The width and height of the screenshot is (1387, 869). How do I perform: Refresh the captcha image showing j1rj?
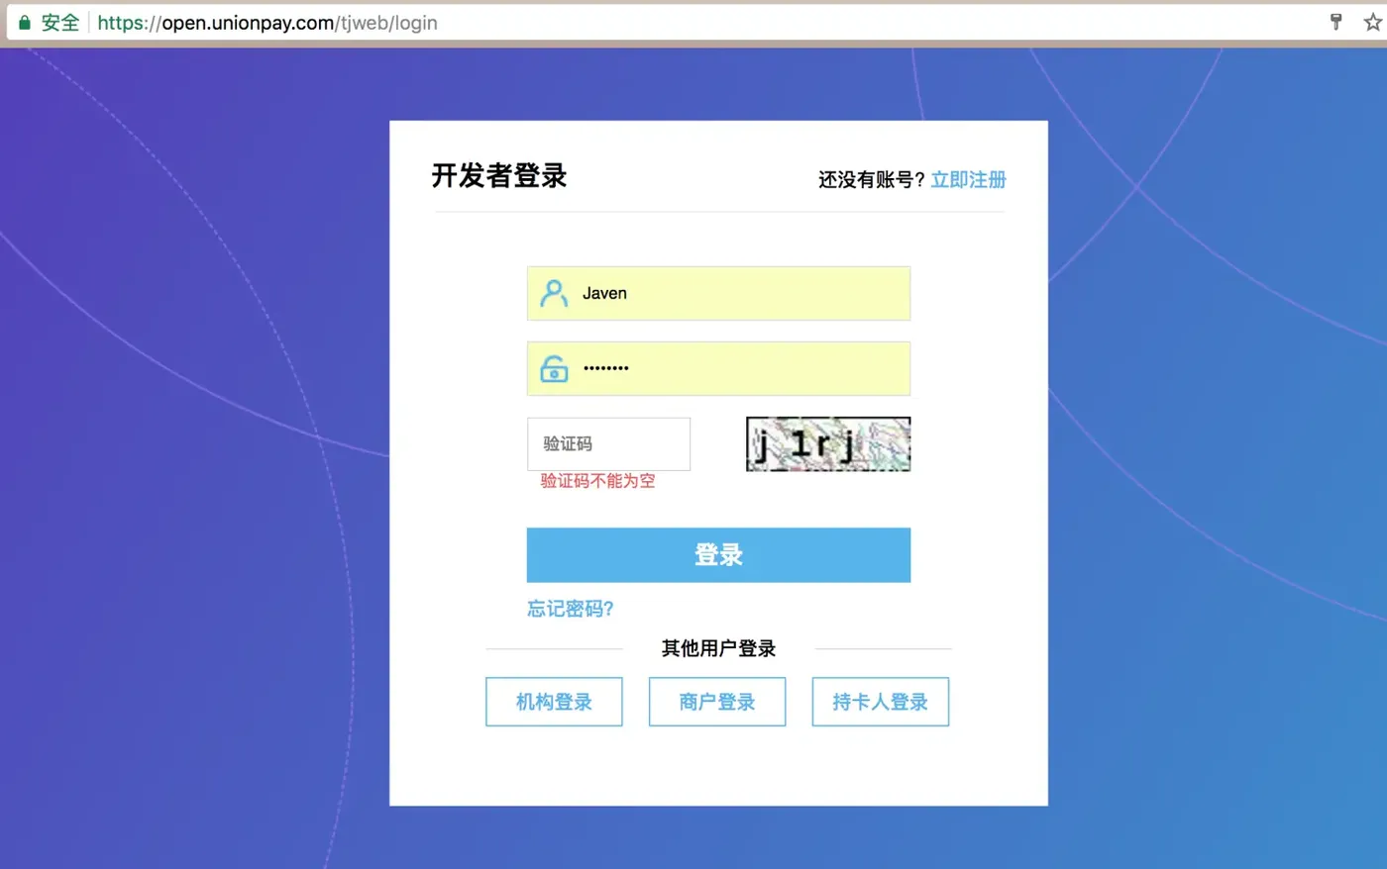pyautogui.click(x=828, y=443)
